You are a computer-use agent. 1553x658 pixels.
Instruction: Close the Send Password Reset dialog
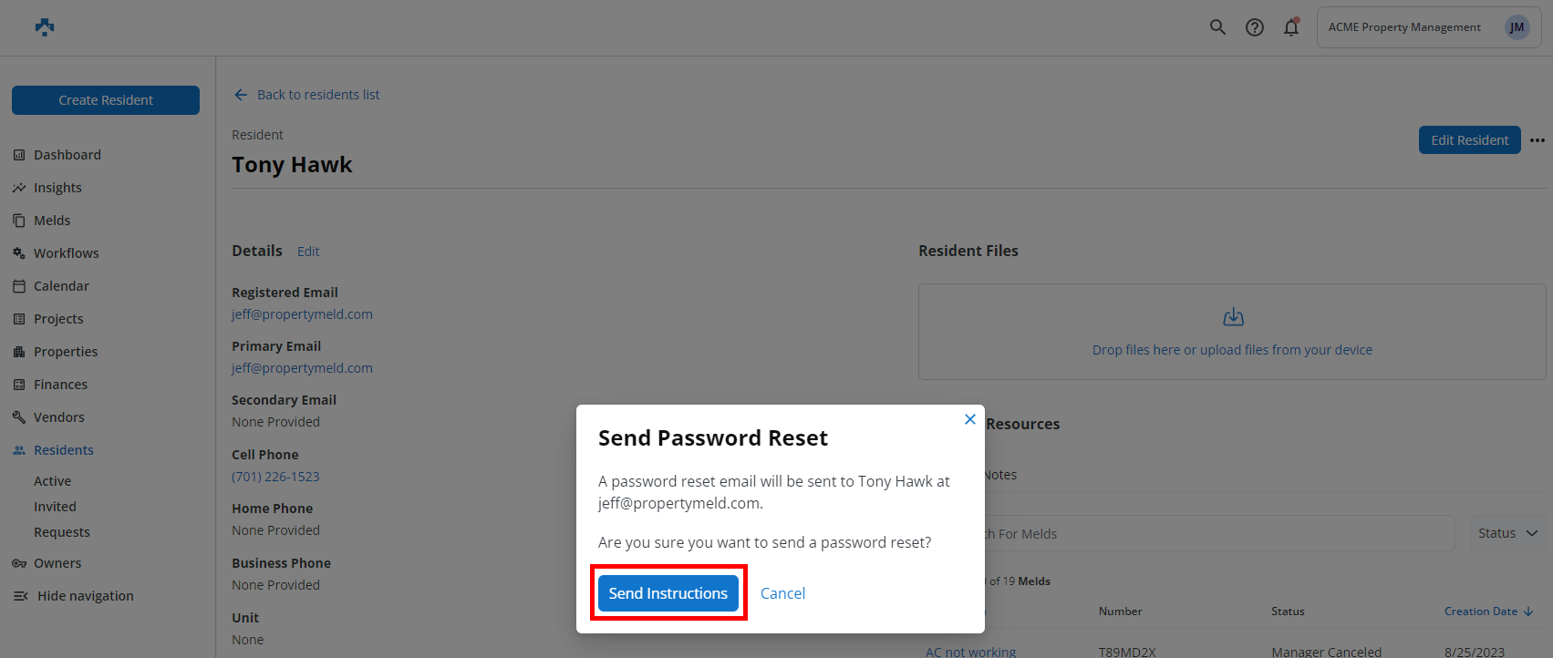tap(970, 419)
